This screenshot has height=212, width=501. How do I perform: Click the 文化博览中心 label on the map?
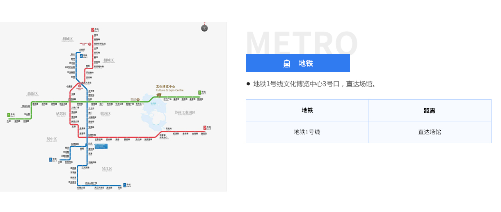point(165,87)
